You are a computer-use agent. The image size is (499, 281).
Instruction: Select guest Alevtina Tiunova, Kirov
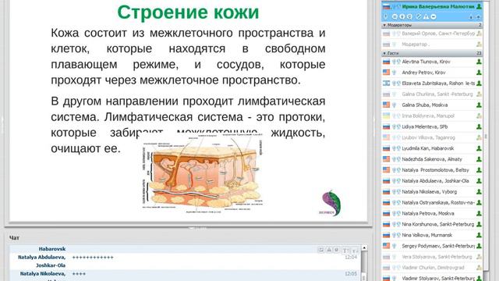click(432, 62)
